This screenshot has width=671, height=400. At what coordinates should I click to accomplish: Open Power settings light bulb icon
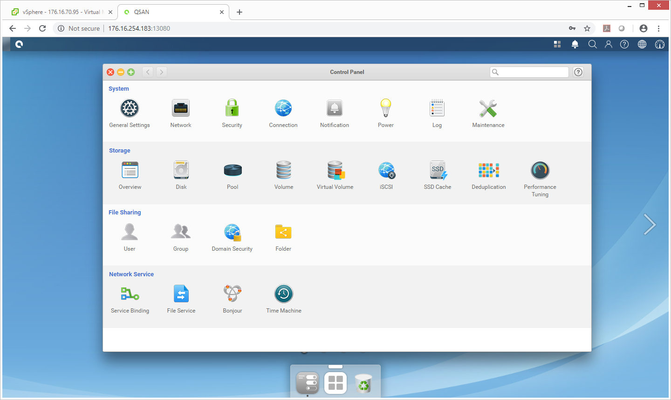386,108
